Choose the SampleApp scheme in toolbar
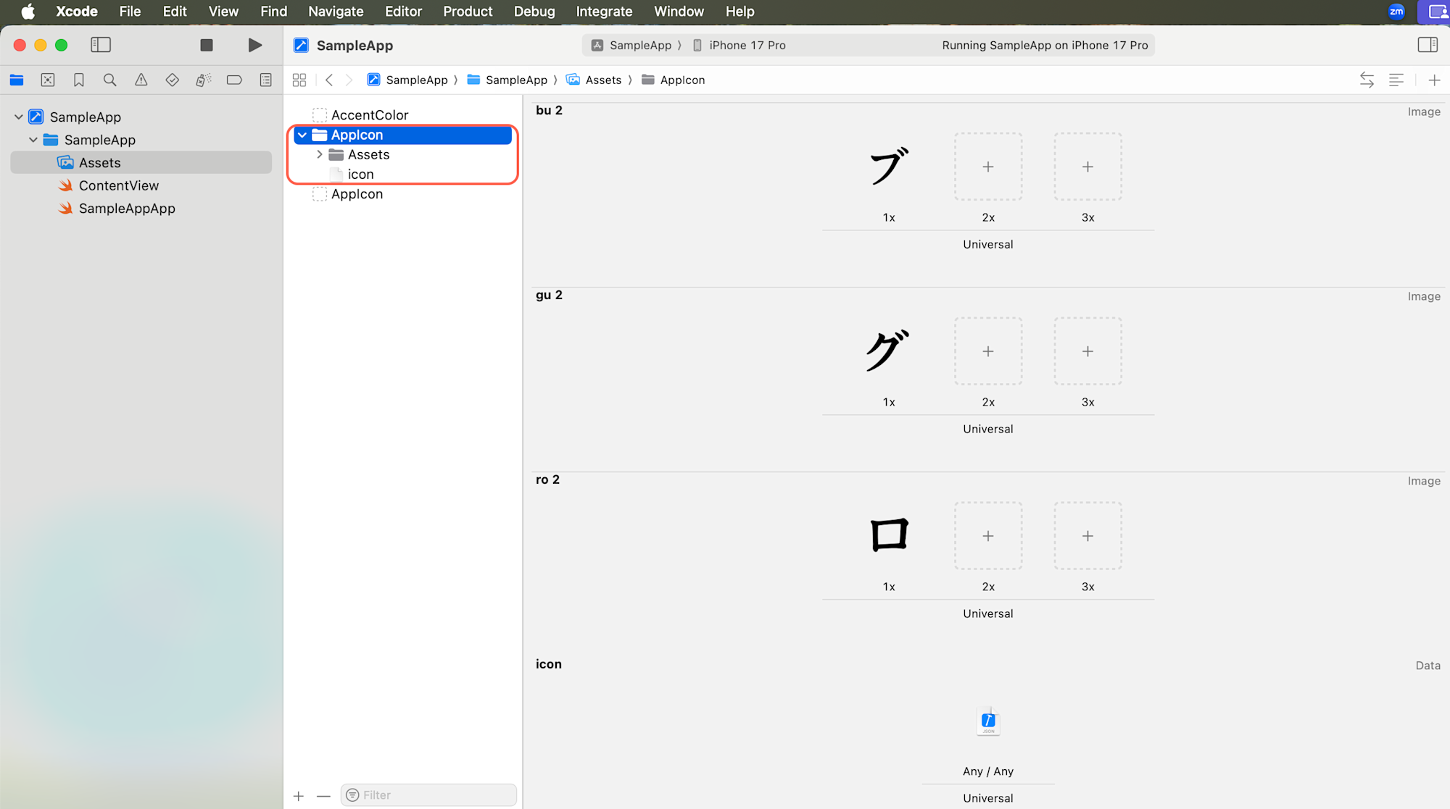 pos(631,45)
